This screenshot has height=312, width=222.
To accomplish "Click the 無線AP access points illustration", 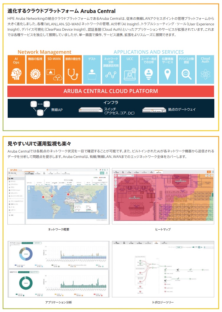I will click(40, 108).
